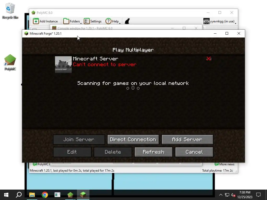Maximize the PolyMC 6.0 main window

tap(220, 12)
